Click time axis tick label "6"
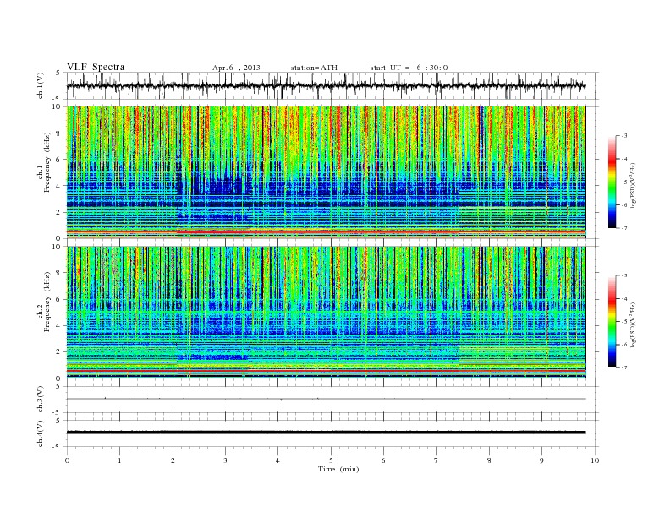Image resolution: width=670 pixels, height=517 pixels. point(383,460)
